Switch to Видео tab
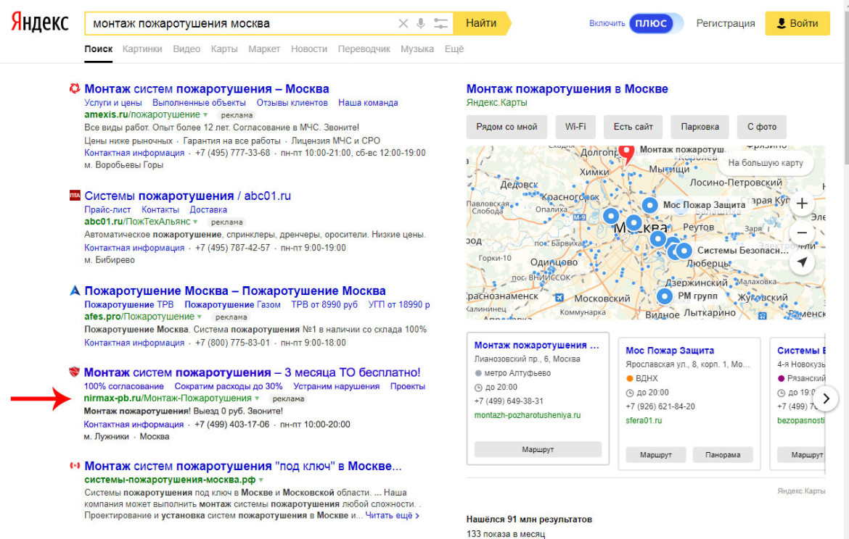 pos(186,49)
